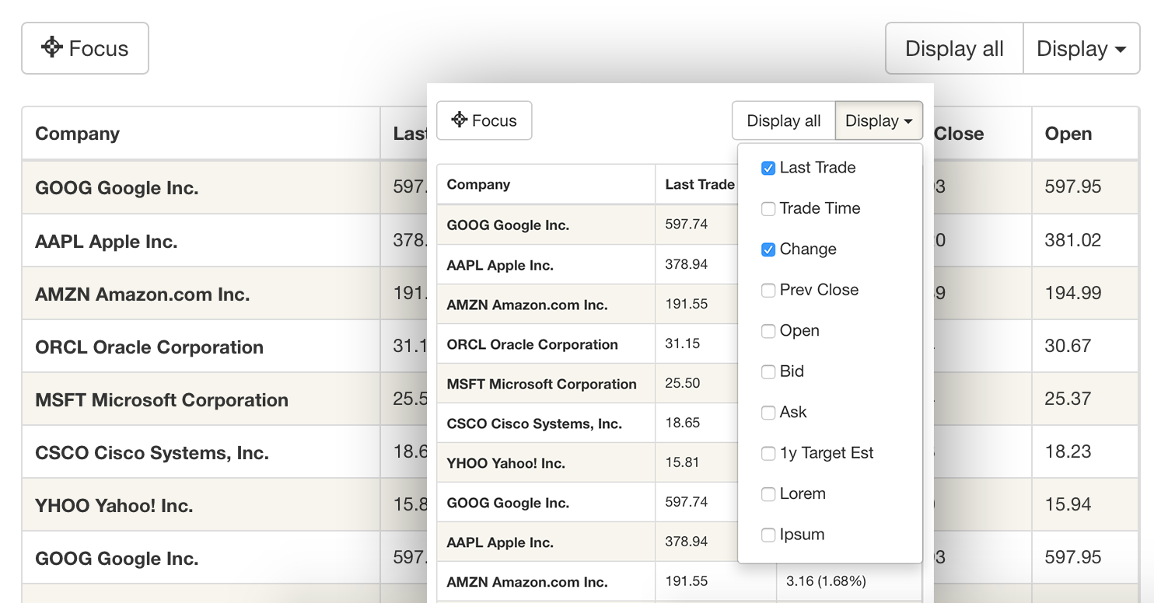
Task: Toggle the 1y Target Est checkbox
Action: (x=768, y=453)
